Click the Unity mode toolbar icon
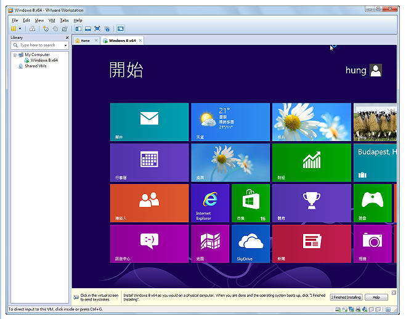The width and height of the screenshot is (406, 319). pyautogui.click(x=107, y=29)
